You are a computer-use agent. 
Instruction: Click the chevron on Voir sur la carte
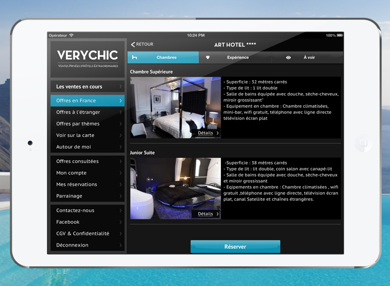coord(121,135)
